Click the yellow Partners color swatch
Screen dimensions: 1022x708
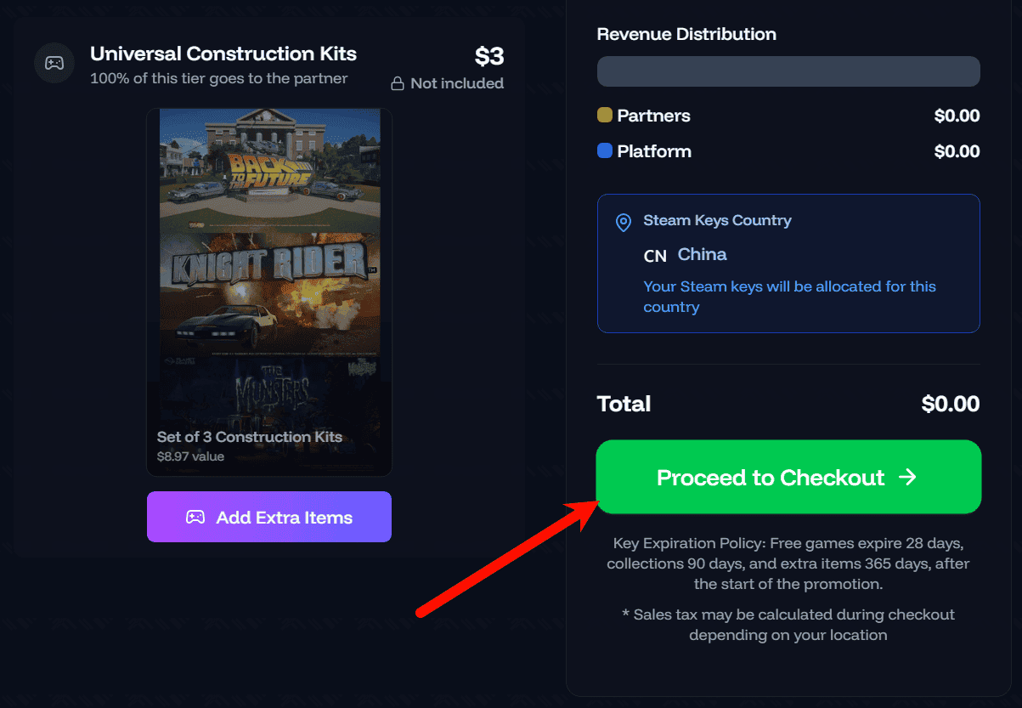pos(605,115)
